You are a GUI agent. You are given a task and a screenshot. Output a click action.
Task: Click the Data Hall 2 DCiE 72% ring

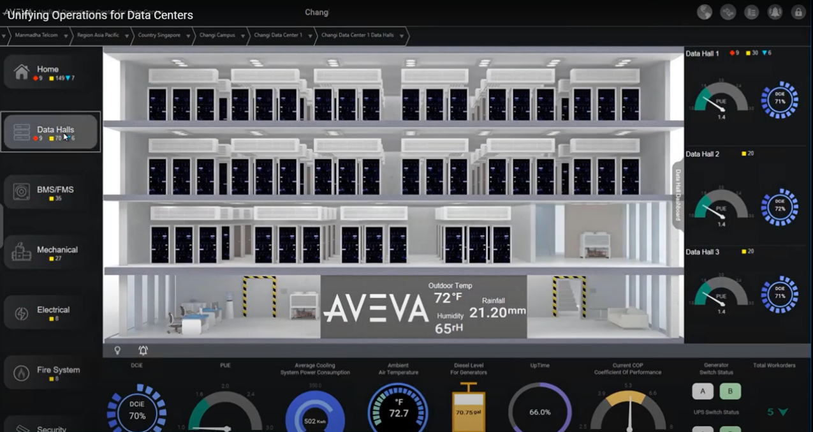coord(779,207)
